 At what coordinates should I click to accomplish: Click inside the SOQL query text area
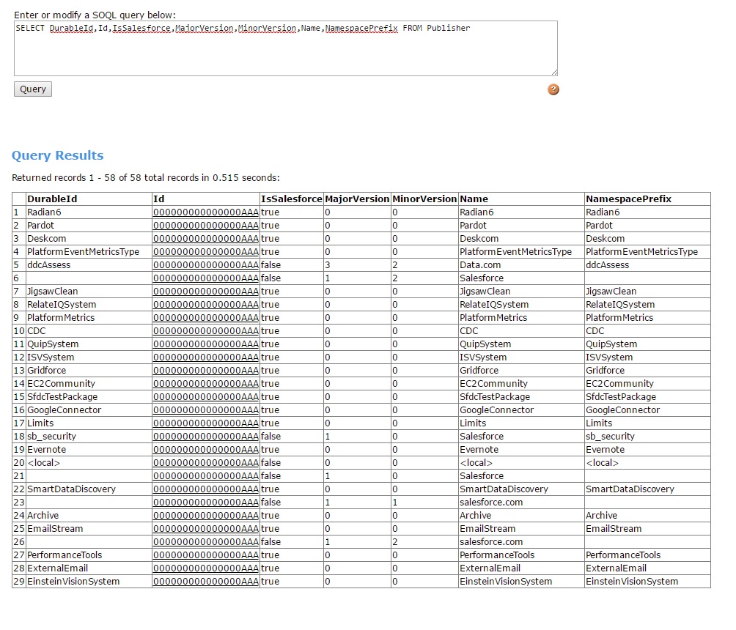point(285,48)
